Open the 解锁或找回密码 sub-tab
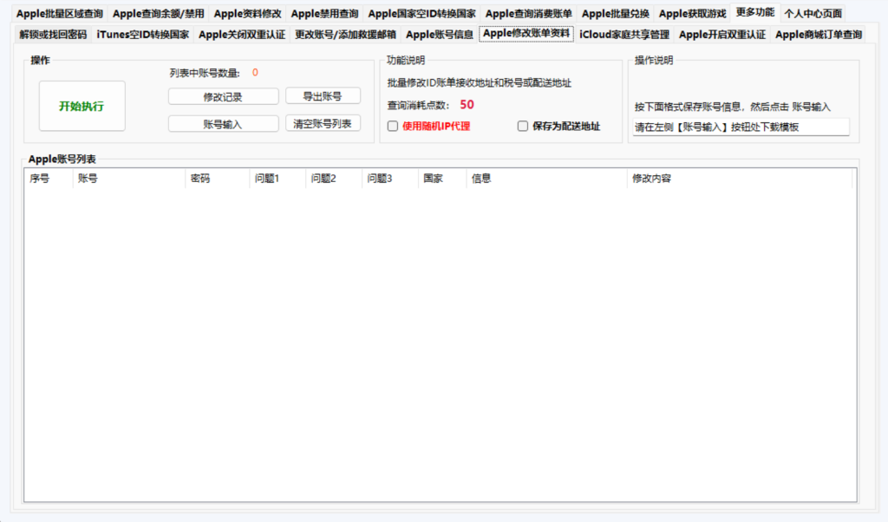The height and width of the screenshot is (522, 888). point(53,35)
